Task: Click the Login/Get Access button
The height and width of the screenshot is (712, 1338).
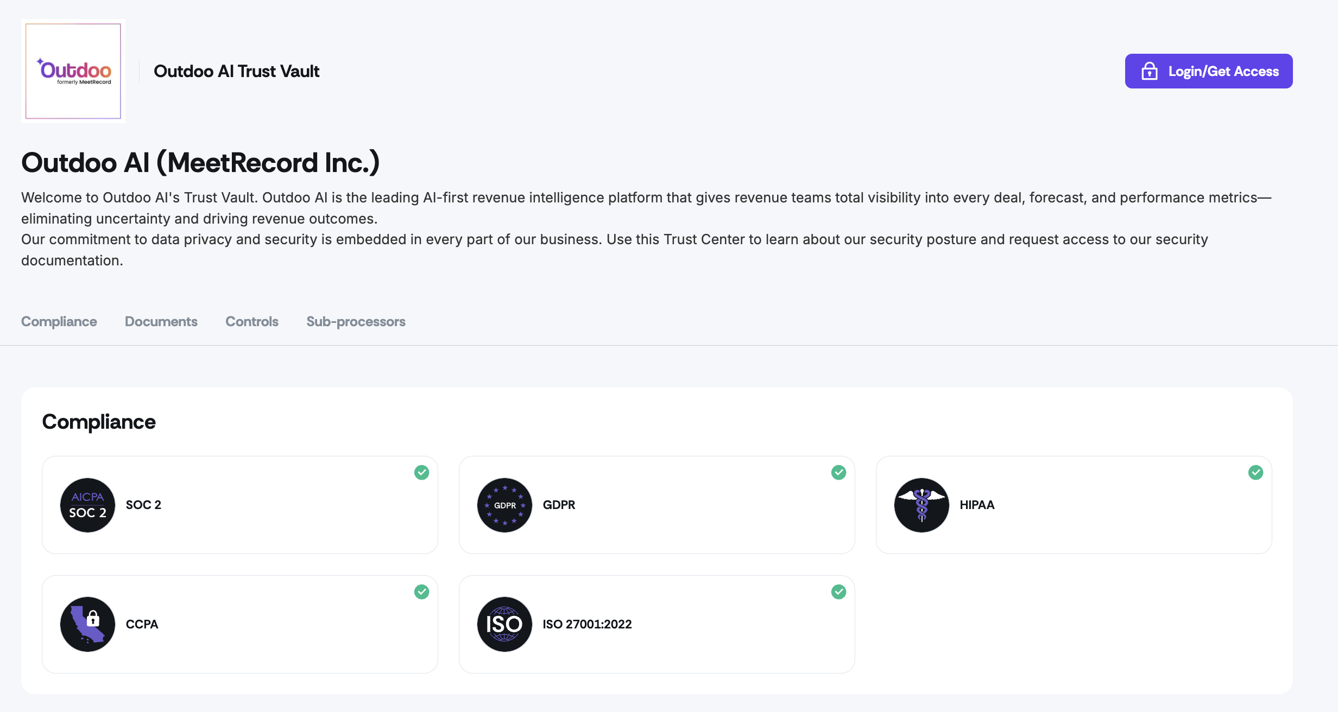Action: (x=1208, y=71)
